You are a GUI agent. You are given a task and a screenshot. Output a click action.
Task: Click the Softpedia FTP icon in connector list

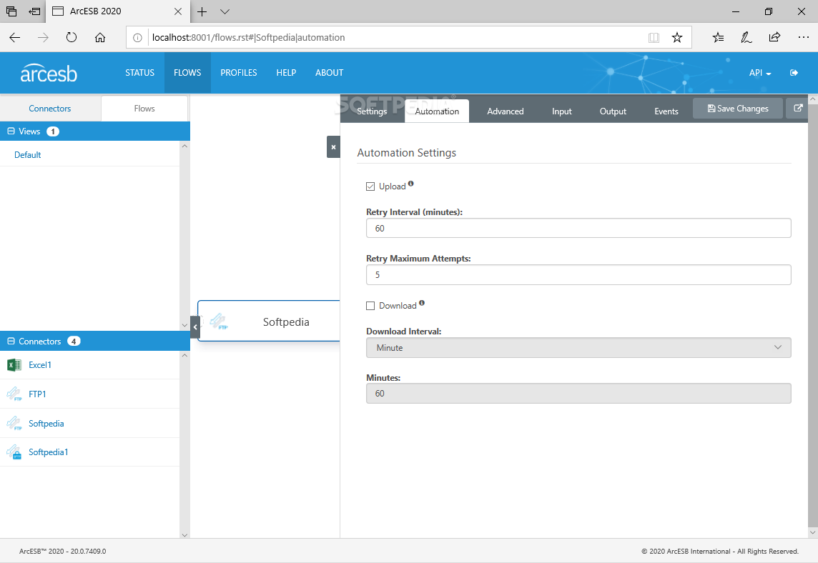pyautogui.click(x=14, y=423)
